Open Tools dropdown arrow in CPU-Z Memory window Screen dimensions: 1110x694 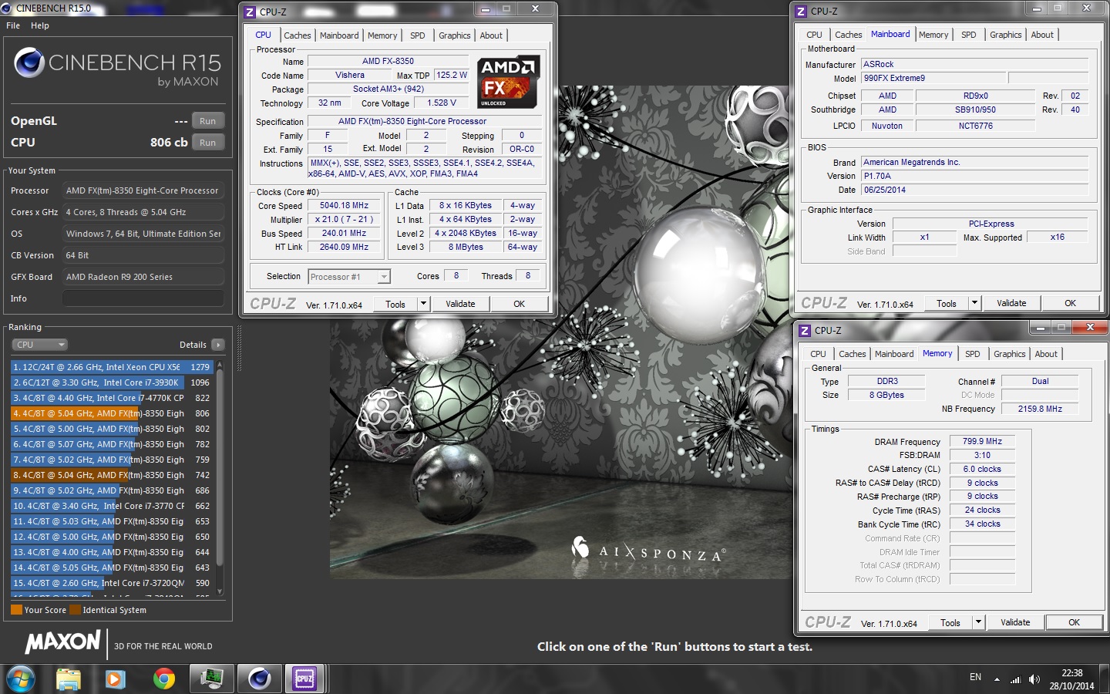[x=978, y=622]
